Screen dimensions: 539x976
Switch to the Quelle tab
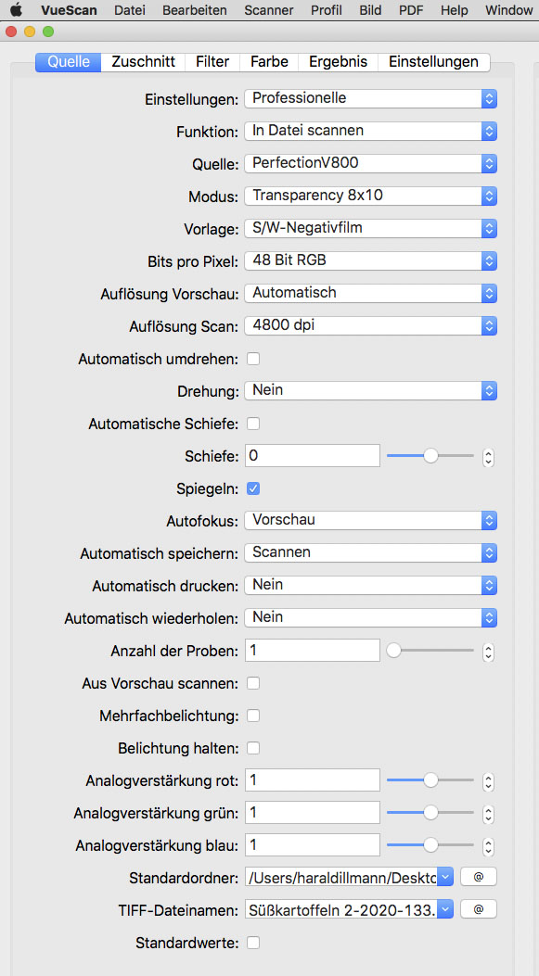69,62
